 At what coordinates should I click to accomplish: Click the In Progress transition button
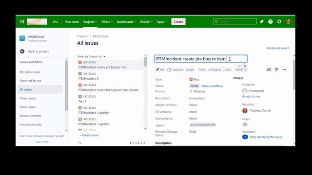pyautogui.click(x=214, y=70)
